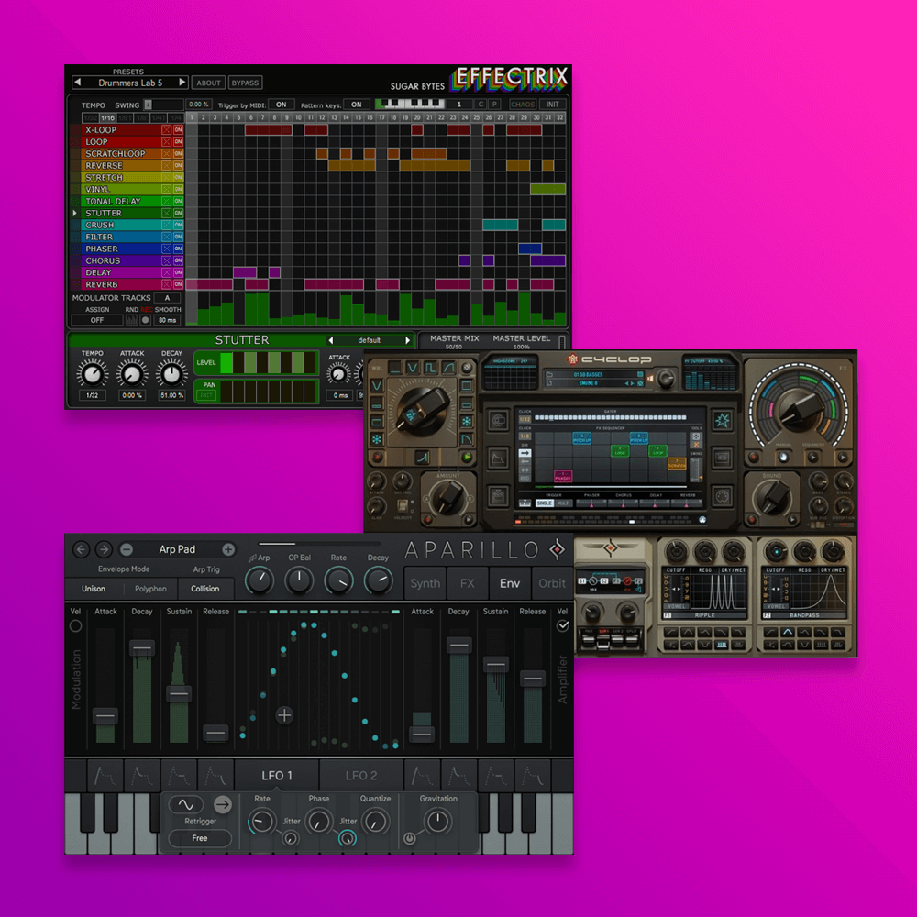Viewport: 917px width, 917px height.
Task: Select SINGLE trigger mode in Cyclop
Action: pyautogui.click(x=545, y=503)
